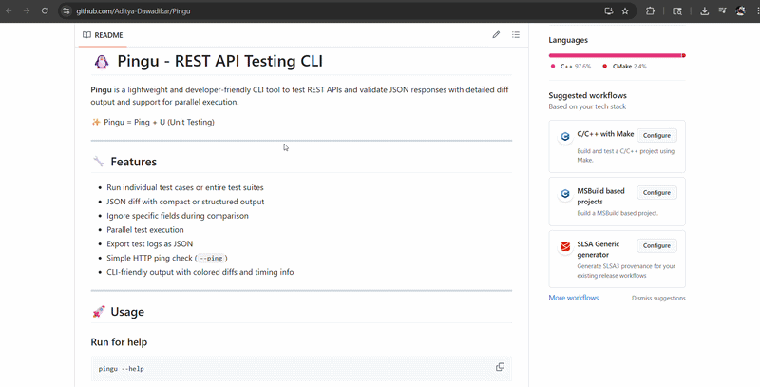
Task: Click the C/C++ with Make workflow icon
Action: [564, 136]
